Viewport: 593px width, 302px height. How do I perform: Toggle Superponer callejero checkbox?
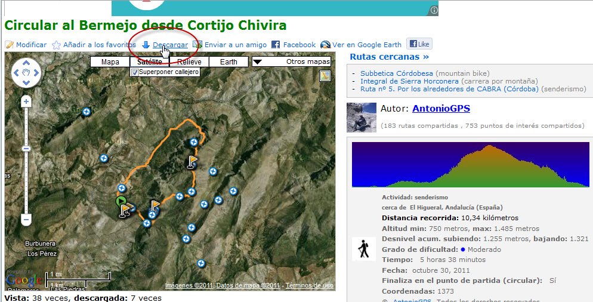tap(135, 72)
